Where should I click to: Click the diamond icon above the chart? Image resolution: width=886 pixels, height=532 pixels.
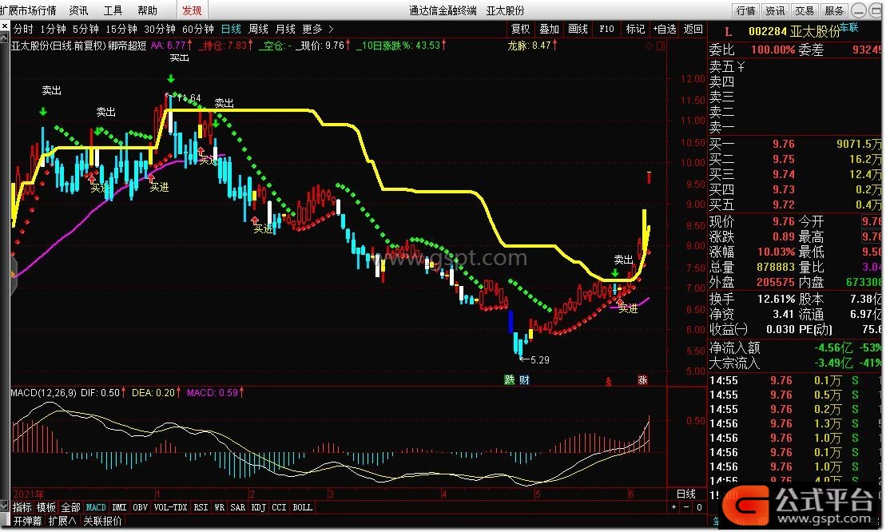(649, 46)
